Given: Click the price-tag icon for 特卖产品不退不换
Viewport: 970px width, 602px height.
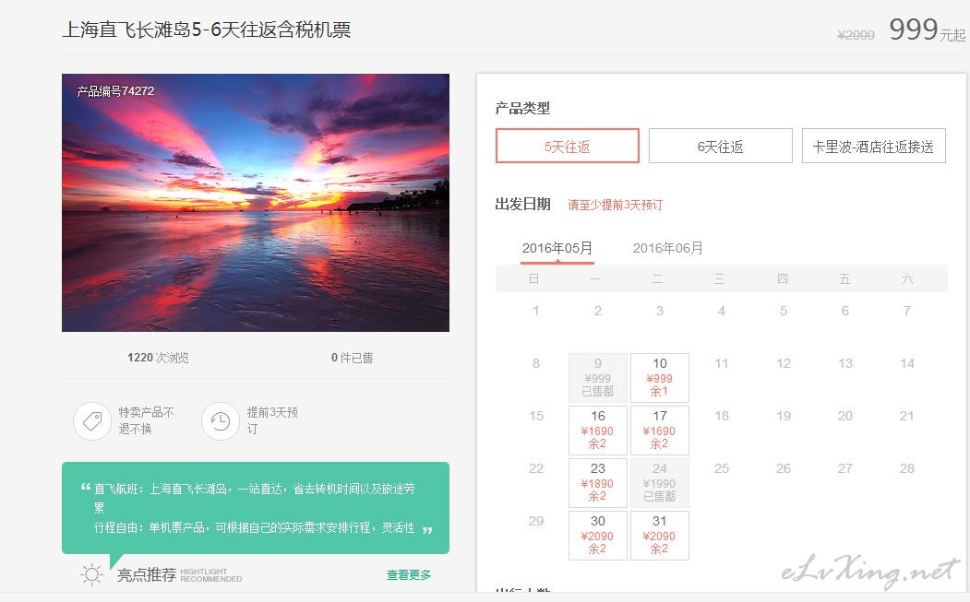Looking at the screenshot, I should [x=92, y=421].
